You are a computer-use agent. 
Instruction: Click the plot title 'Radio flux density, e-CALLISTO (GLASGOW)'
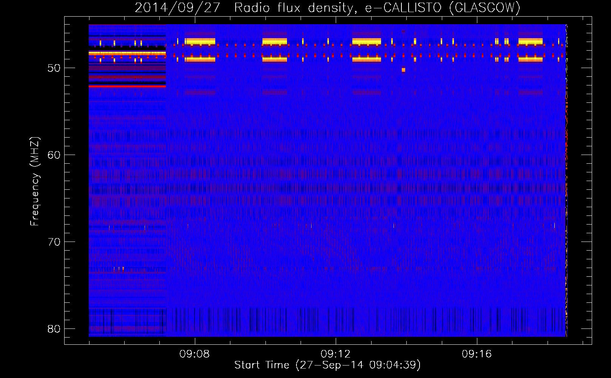click(377, 8)
